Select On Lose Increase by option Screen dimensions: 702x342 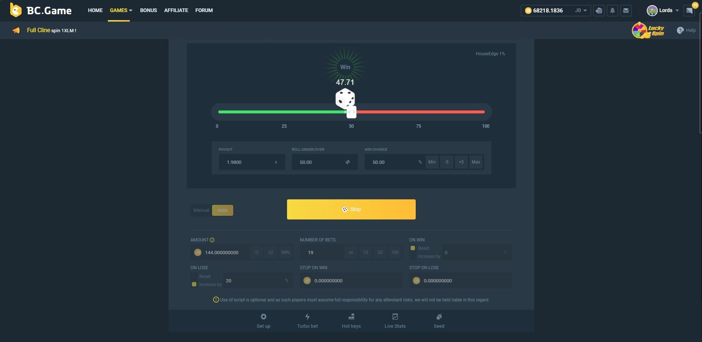(194, 284)
